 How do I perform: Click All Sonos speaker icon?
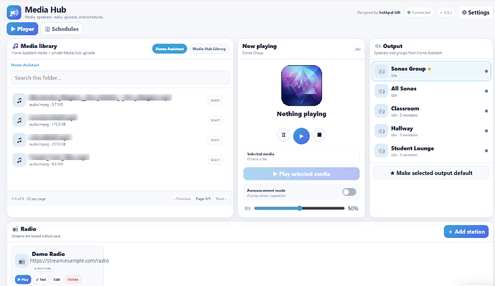click(382, 92)
